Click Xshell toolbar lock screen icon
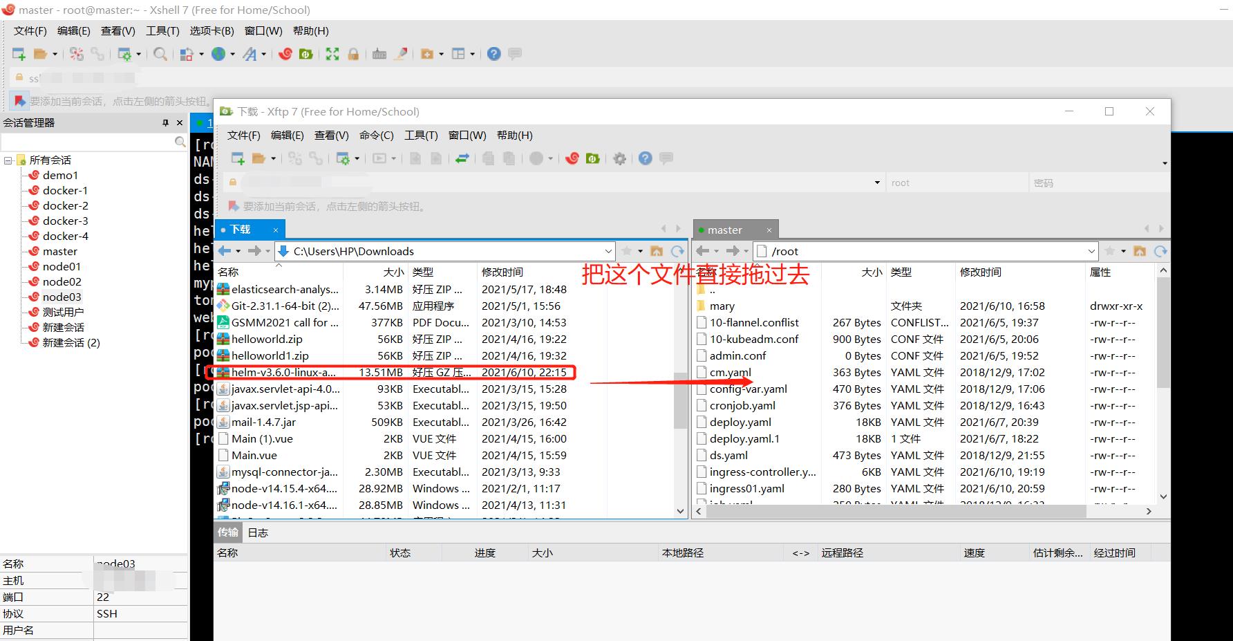Screen dimensions: 1233x641 point(353,54)
